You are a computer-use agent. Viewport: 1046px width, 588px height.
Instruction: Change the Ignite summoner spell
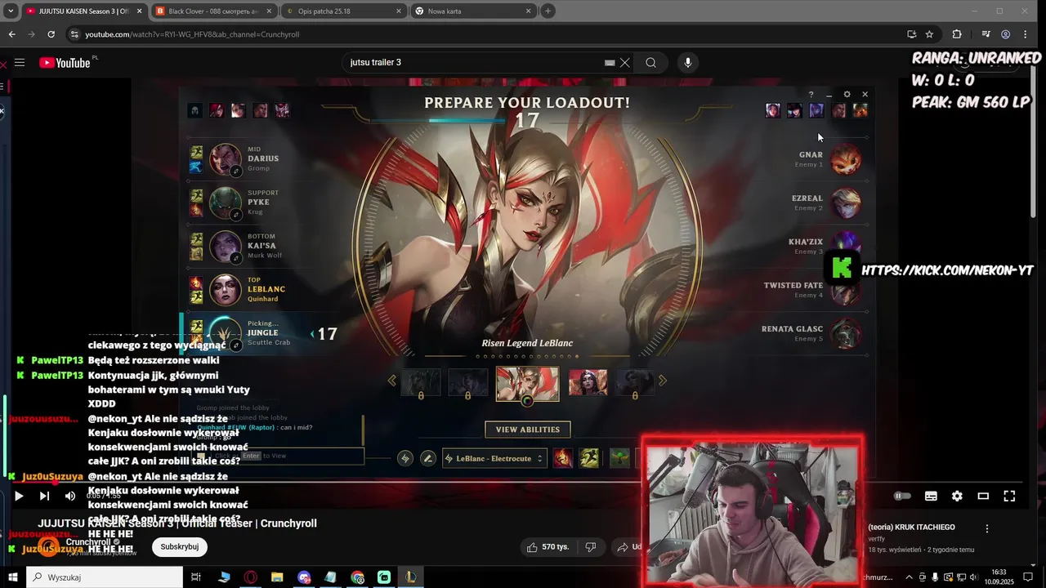pos(562,458)
